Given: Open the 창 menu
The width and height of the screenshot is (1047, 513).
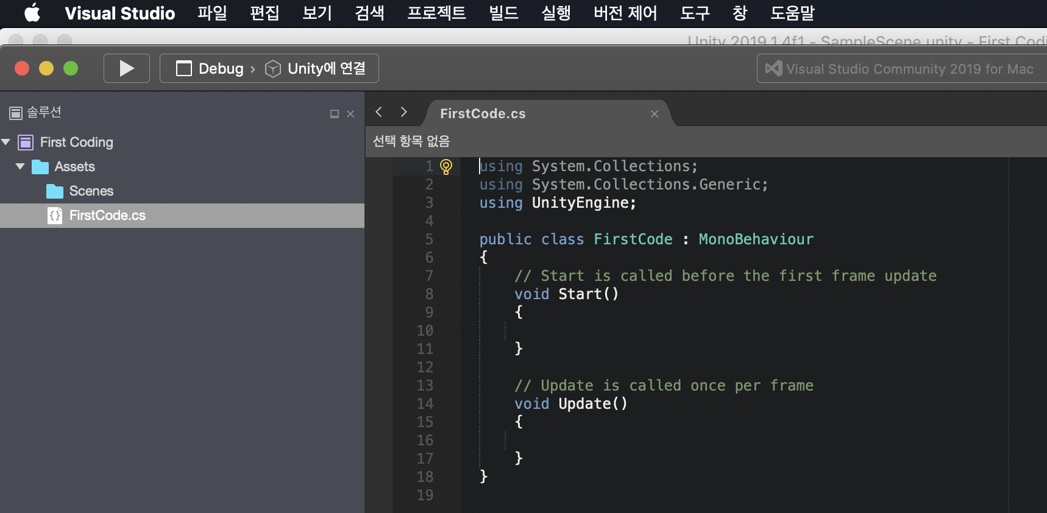Looking at the screenshot, I should [x=740, y=13].
